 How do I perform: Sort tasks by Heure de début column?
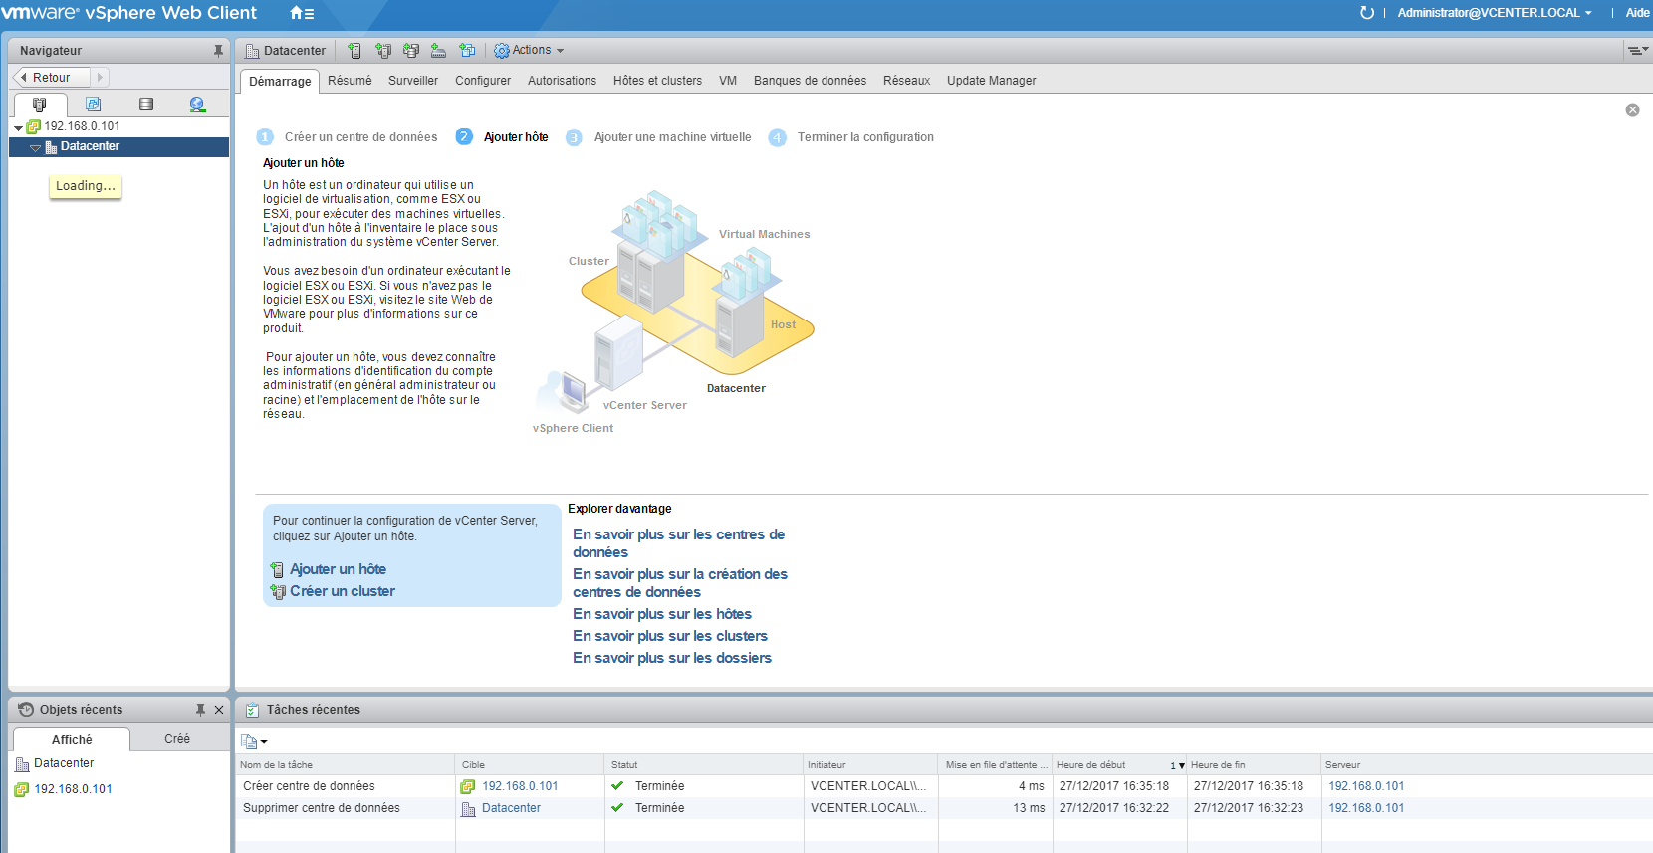(x=1120, y=765)
